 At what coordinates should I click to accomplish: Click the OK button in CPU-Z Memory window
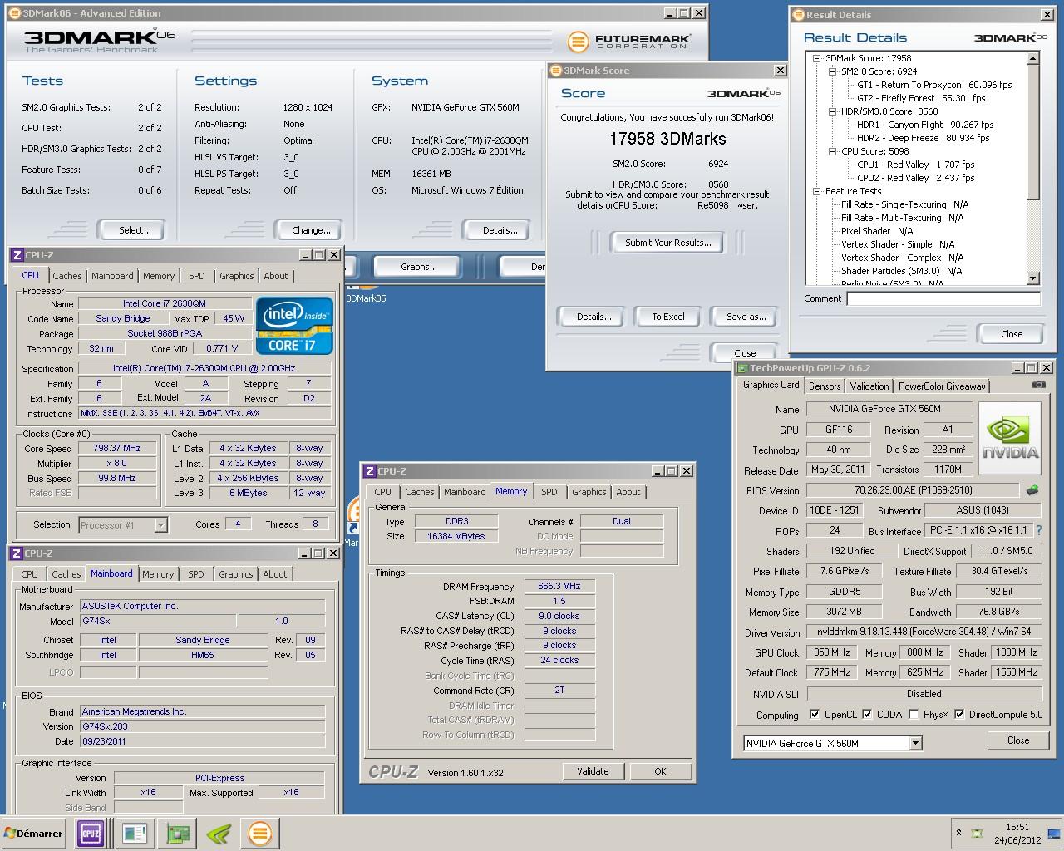click(660, 771)
